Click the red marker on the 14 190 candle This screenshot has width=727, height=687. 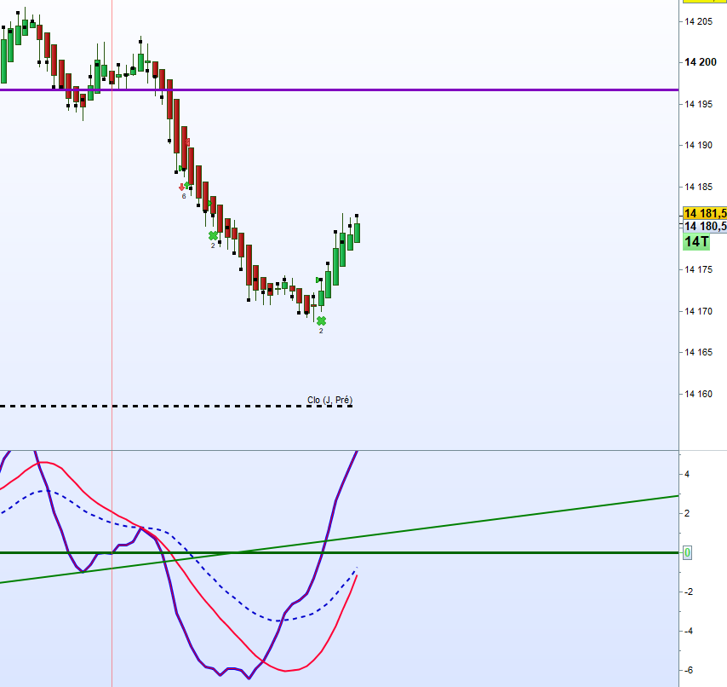click(x=187, y=142)
